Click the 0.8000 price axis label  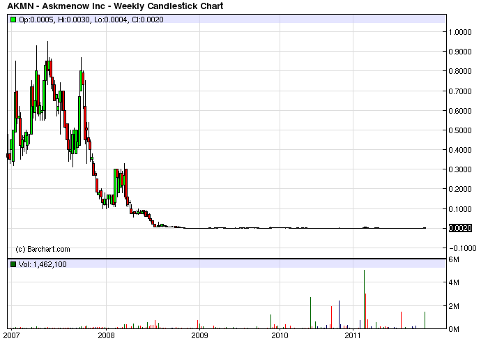tap(460, 71)
